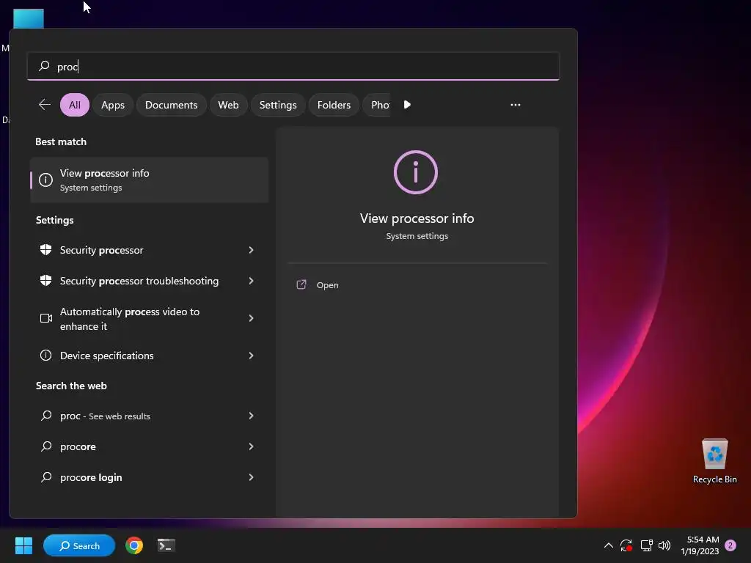Image resolution: width=751 pixels, height=563 pixels.
Task: Click the best match info icon
Action: (x=46, y=180)
